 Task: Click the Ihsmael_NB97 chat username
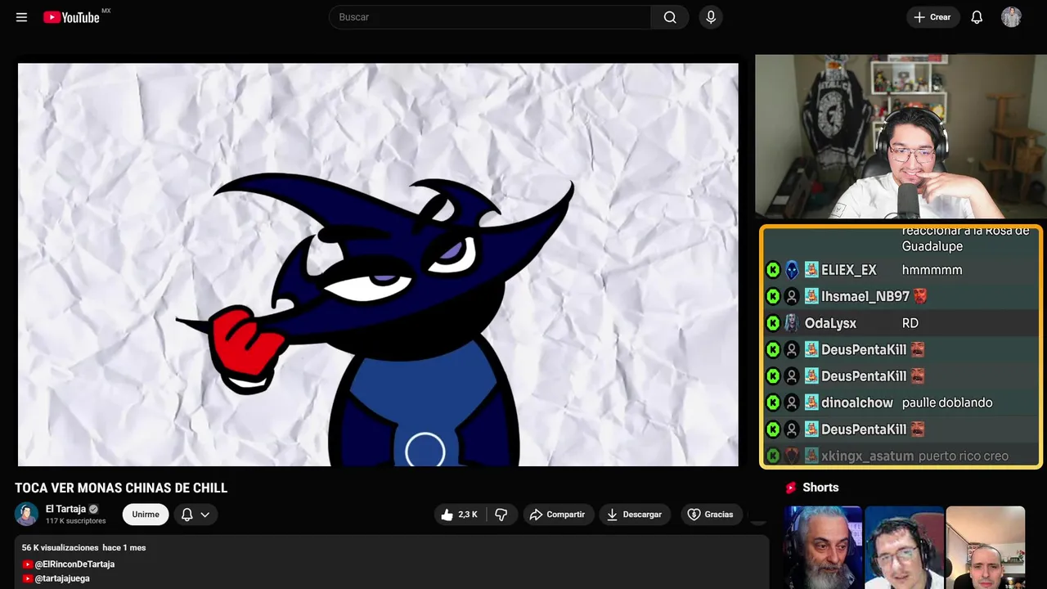(865, 296)
